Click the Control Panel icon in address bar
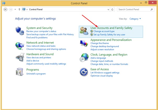 [x=24, y=9]
